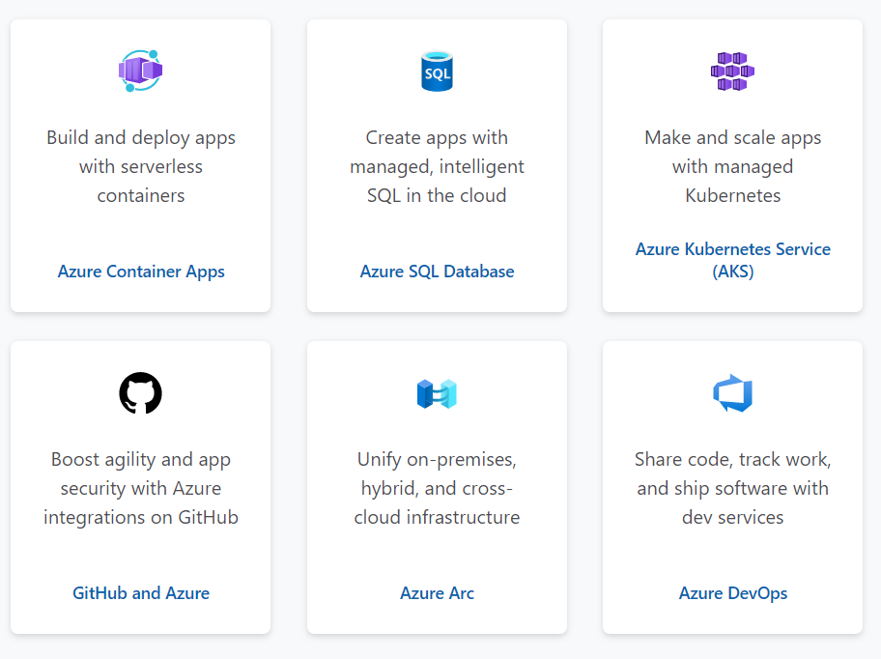Click the Azure SQL Database cylinder icon

[x=438, y=72]
